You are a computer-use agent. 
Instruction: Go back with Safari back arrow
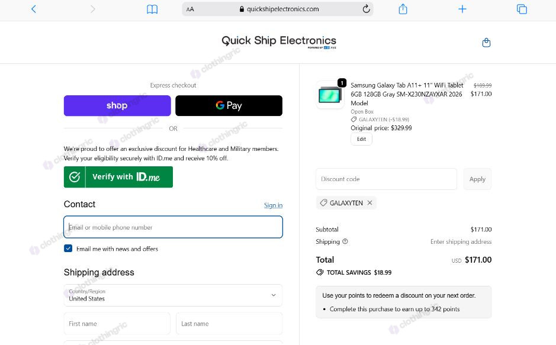tap(34, 9)
